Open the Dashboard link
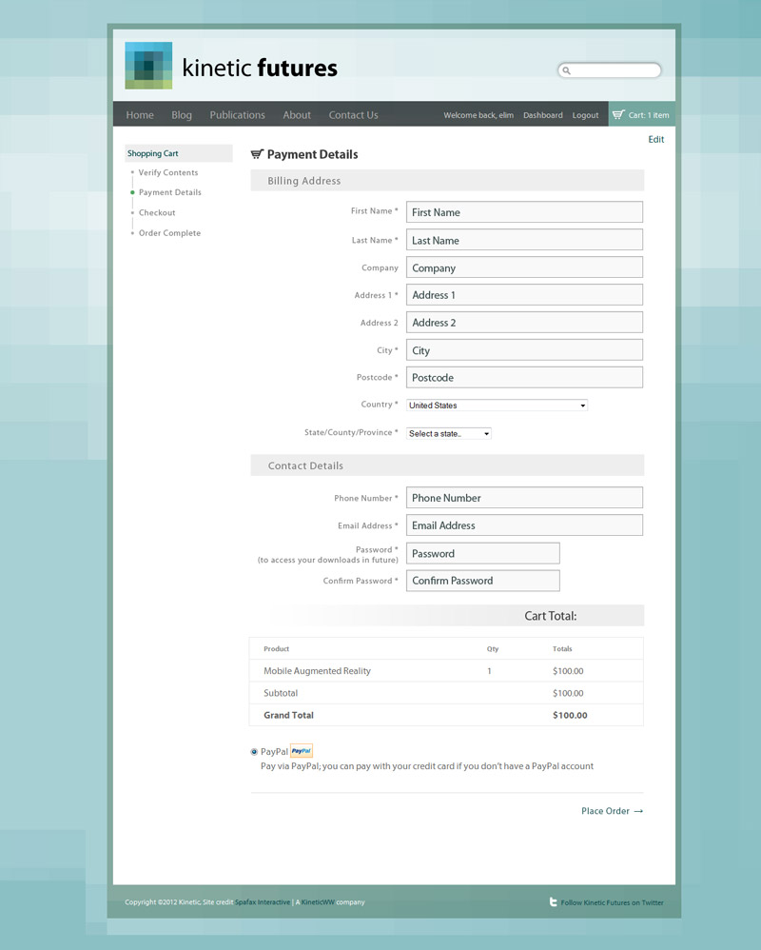761x950 pixels. point(542,115)
